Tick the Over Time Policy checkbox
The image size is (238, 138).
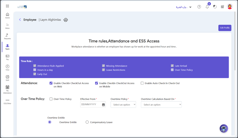point(51,99)
